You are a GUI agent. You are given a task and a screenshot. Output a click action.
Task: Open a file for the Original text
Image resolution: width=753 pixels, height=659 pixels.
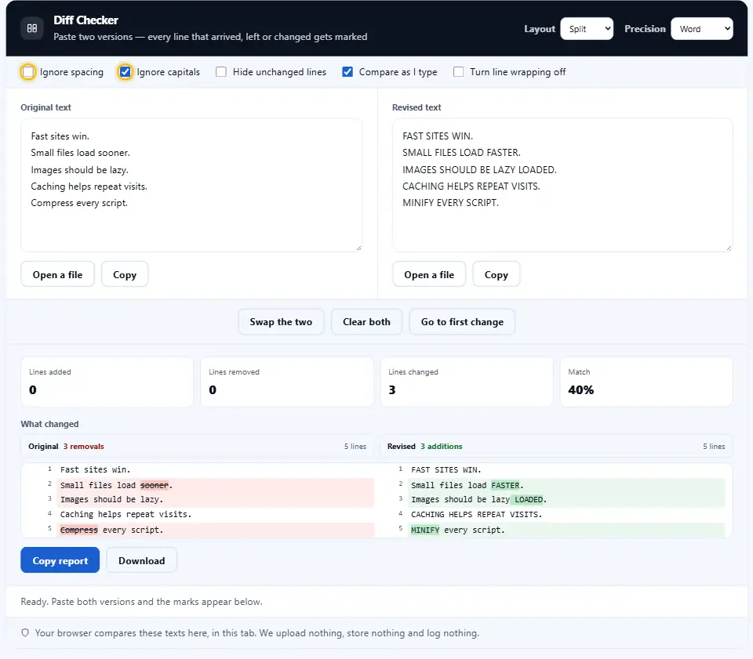pos(57,274)
